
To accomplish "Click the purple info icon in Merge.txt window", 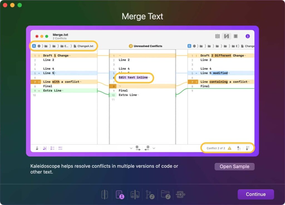I will tap(247, 36).
